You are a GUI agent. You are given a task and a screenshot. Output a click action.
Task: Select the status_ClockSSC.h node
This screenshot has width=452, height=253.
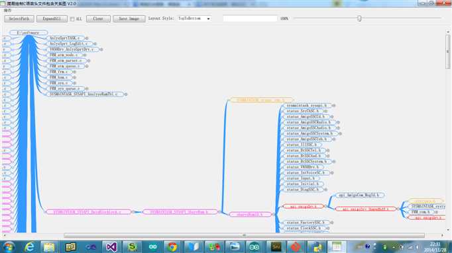[304, 228]
